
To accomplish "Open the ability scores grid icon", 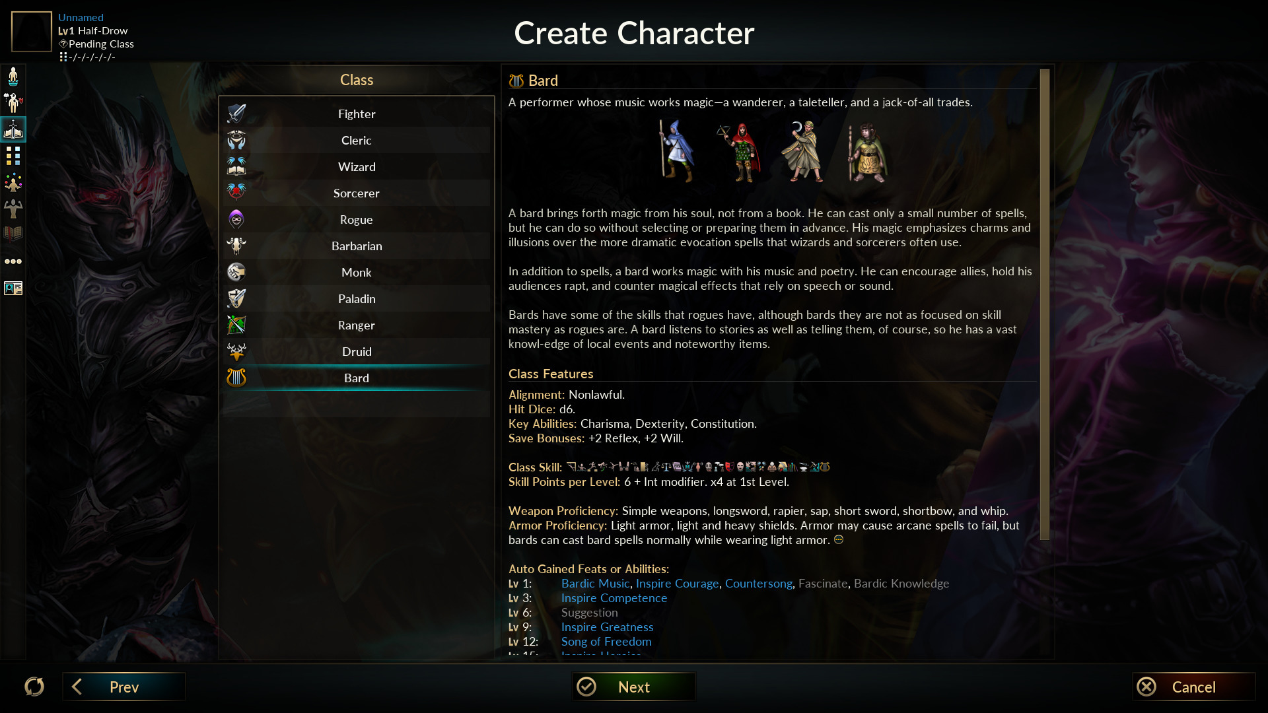I will click(x=13, y=156).
